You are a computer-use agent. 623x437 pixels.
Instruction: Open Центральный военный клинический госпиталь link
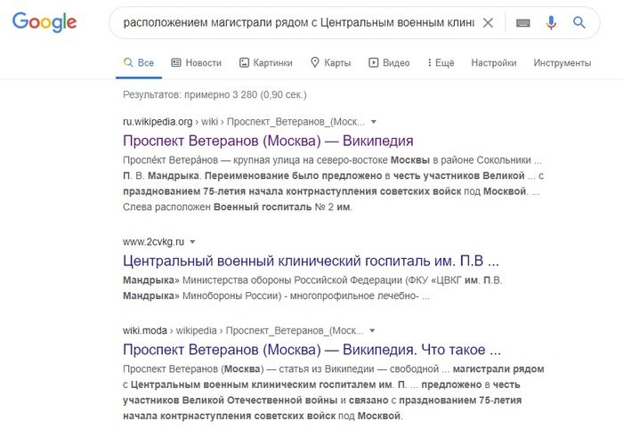click(310, 262)
